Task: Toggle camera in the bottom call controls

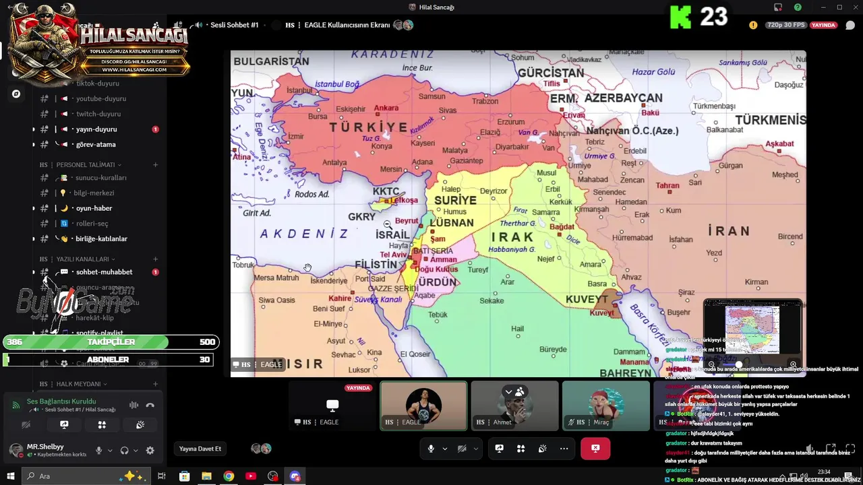Action: [462, 449]
